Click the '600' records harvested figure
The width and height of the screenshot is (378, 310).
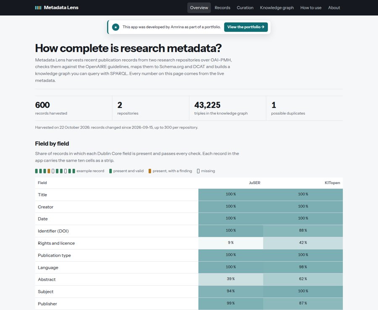42,105
